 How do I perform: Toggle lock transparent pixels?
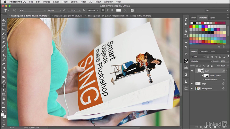click(197, 66)
